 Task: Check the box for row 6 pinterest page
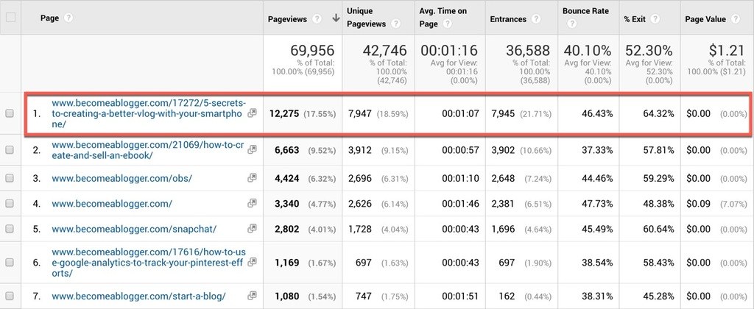click(9, 263)
